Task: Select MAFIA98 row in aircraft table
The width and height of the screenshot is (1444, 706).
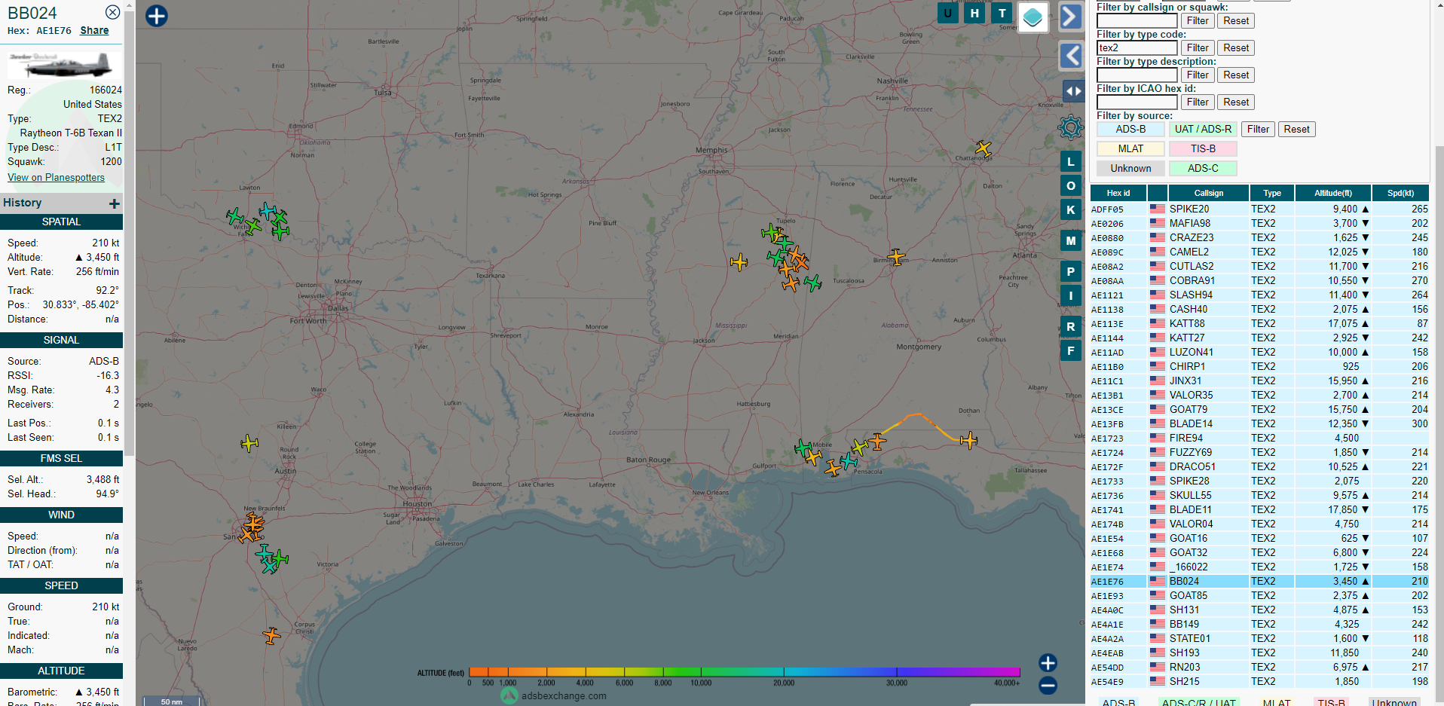Action: pos(1259,224)
